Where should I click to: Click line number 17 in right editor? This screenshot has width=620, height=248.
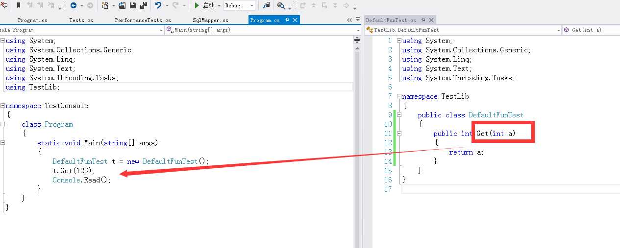pos(388,189)
